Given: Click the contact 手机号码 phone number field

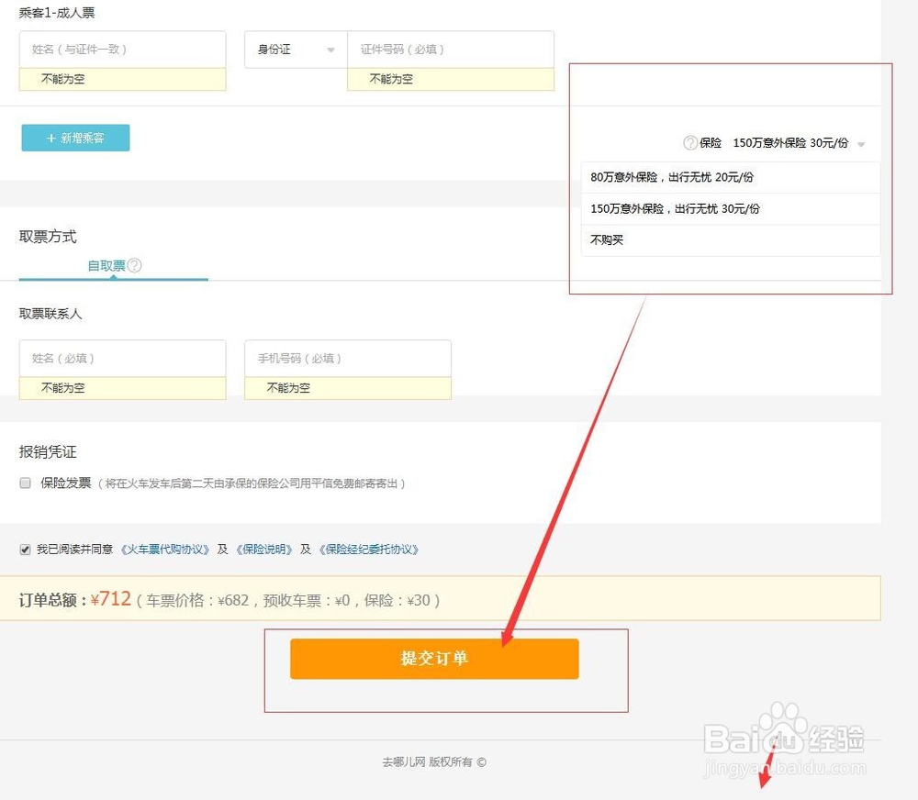Looking at the screenshot, I should point(346,358).
